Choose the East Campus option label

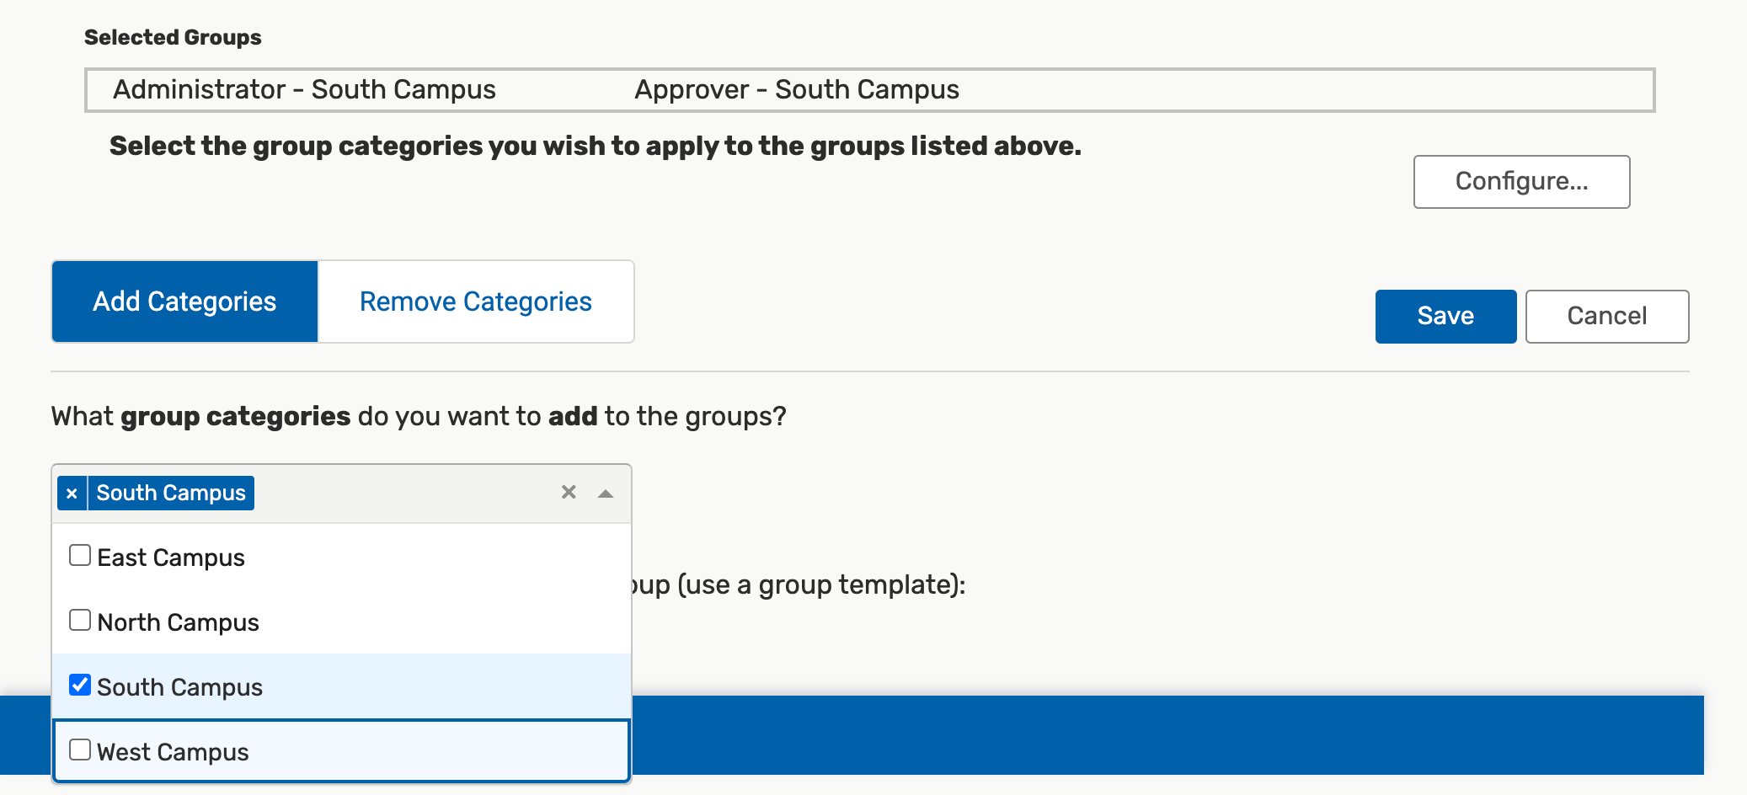(171, 558)
